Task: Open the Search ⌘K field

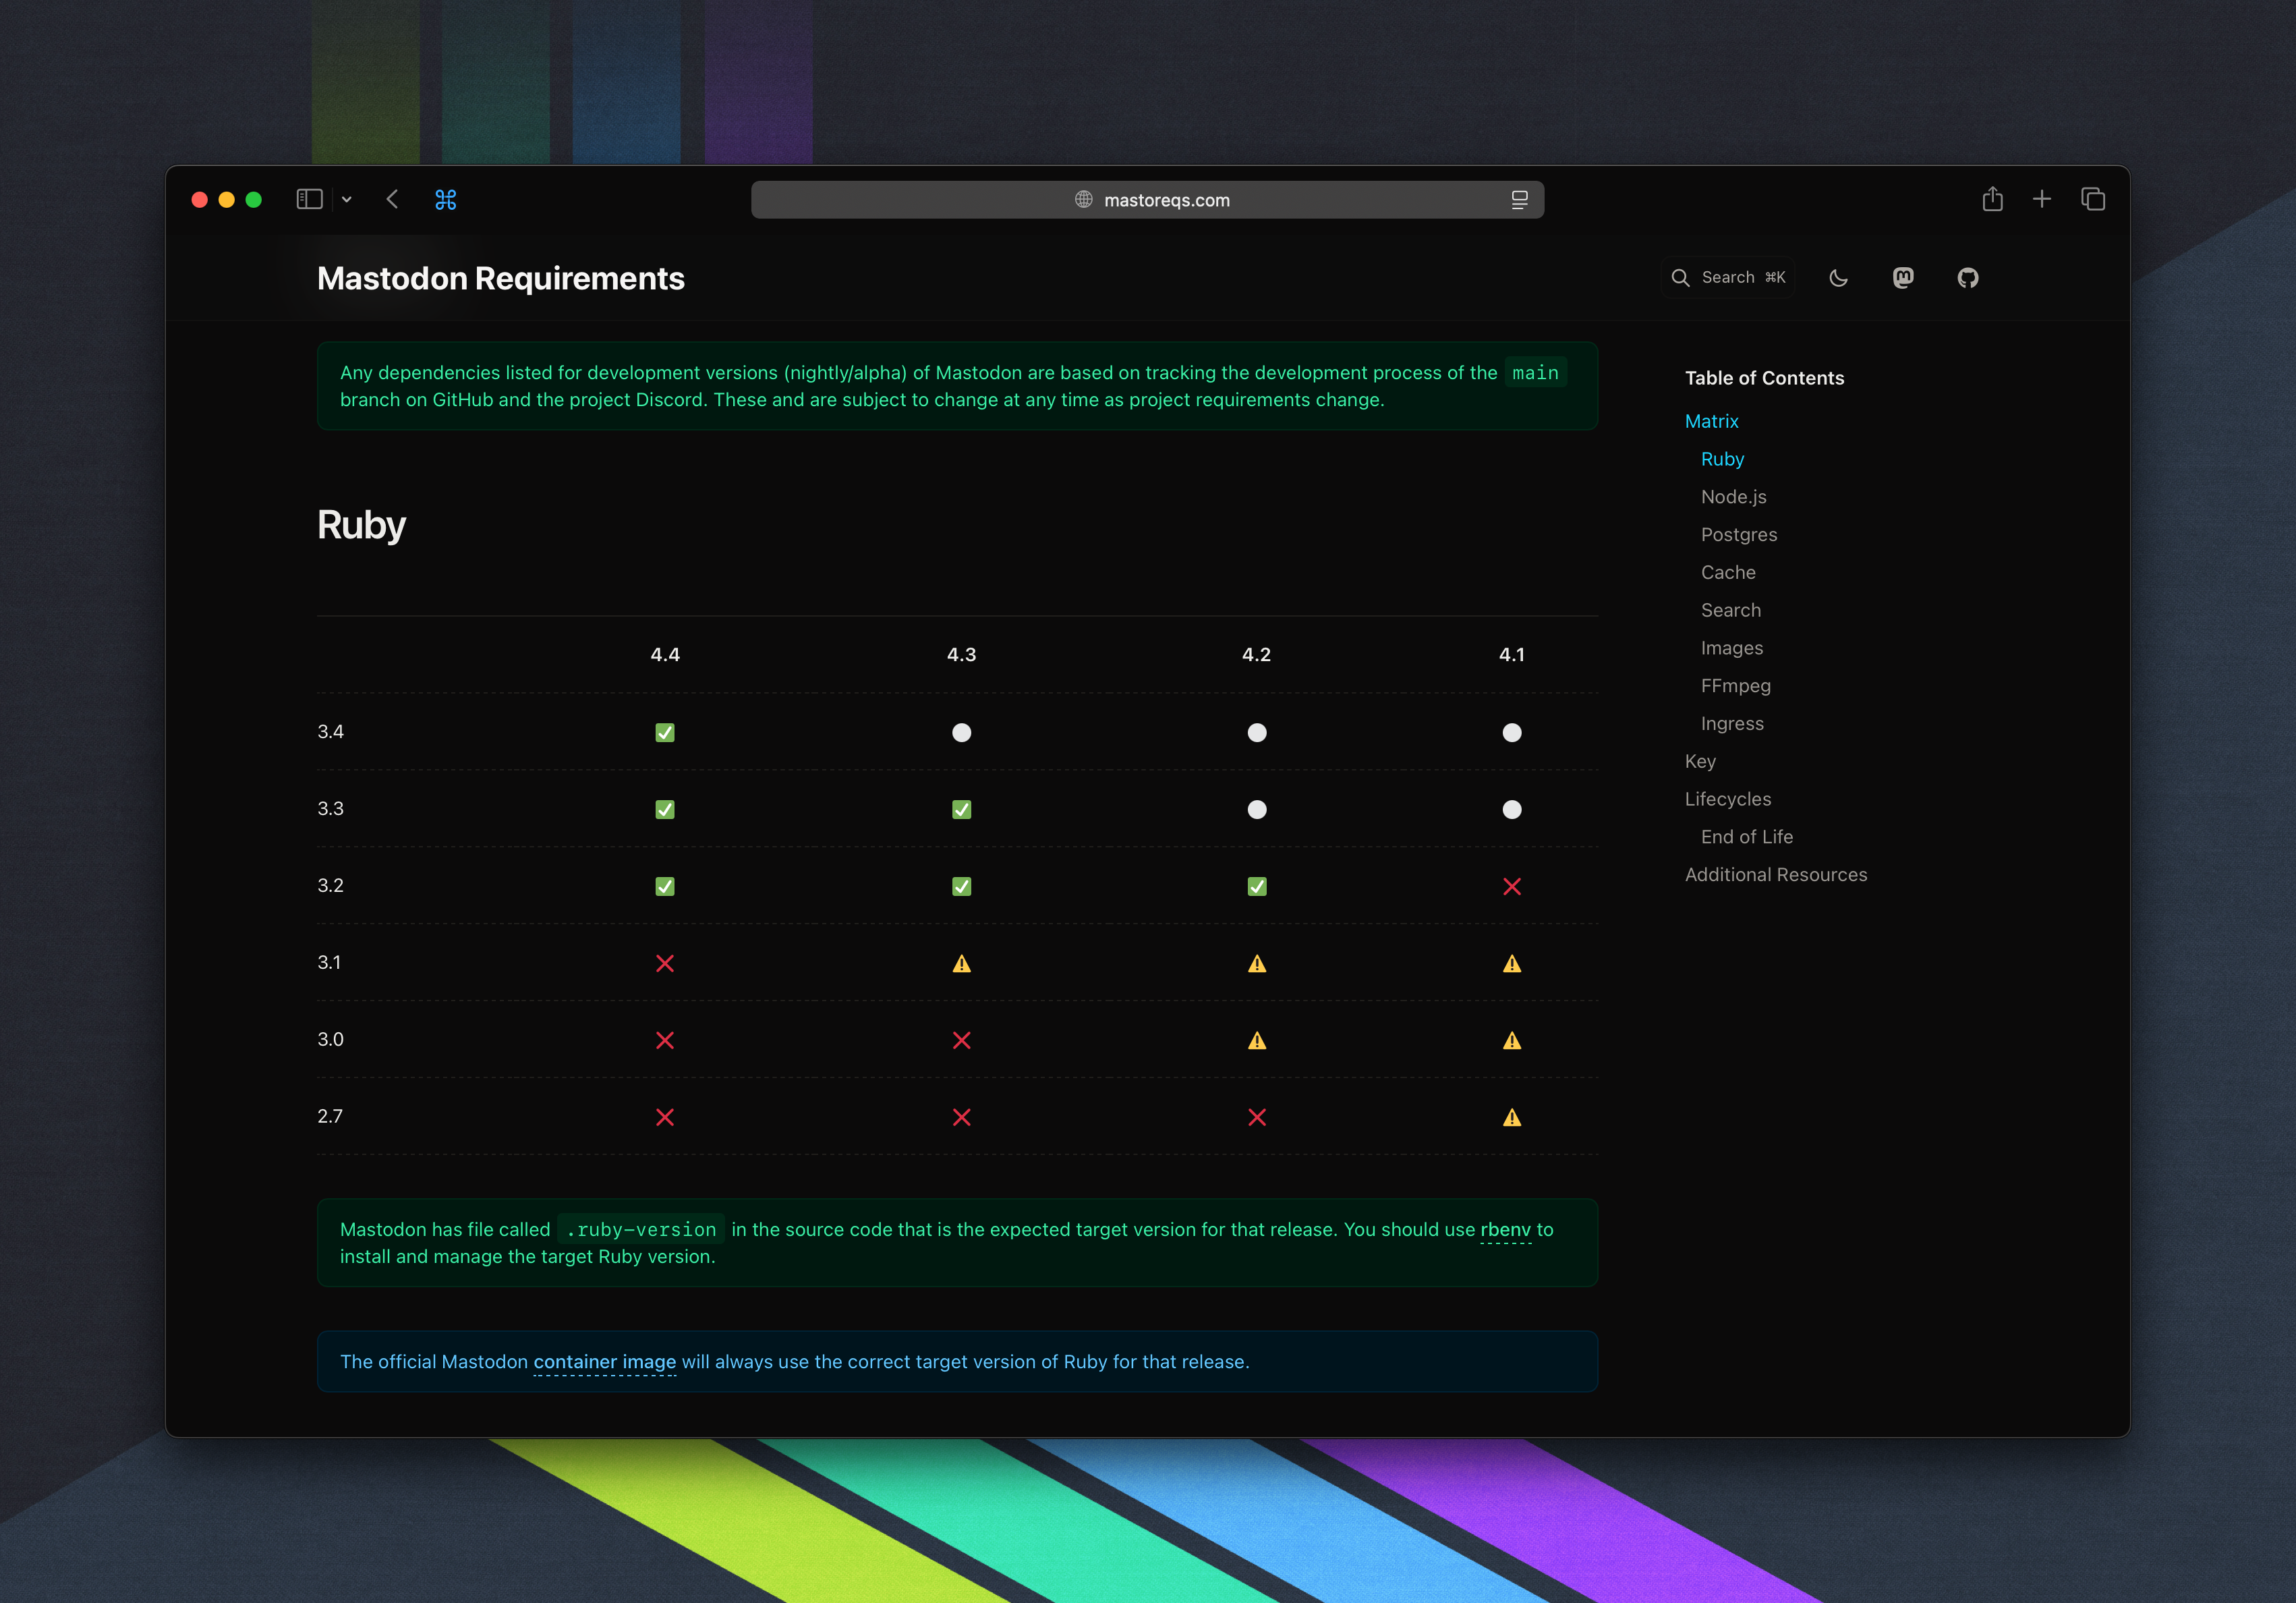Action: [x=1728, y=278]
